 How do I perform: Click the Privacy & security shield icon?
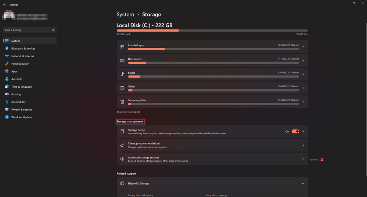(x=7, y=110)
